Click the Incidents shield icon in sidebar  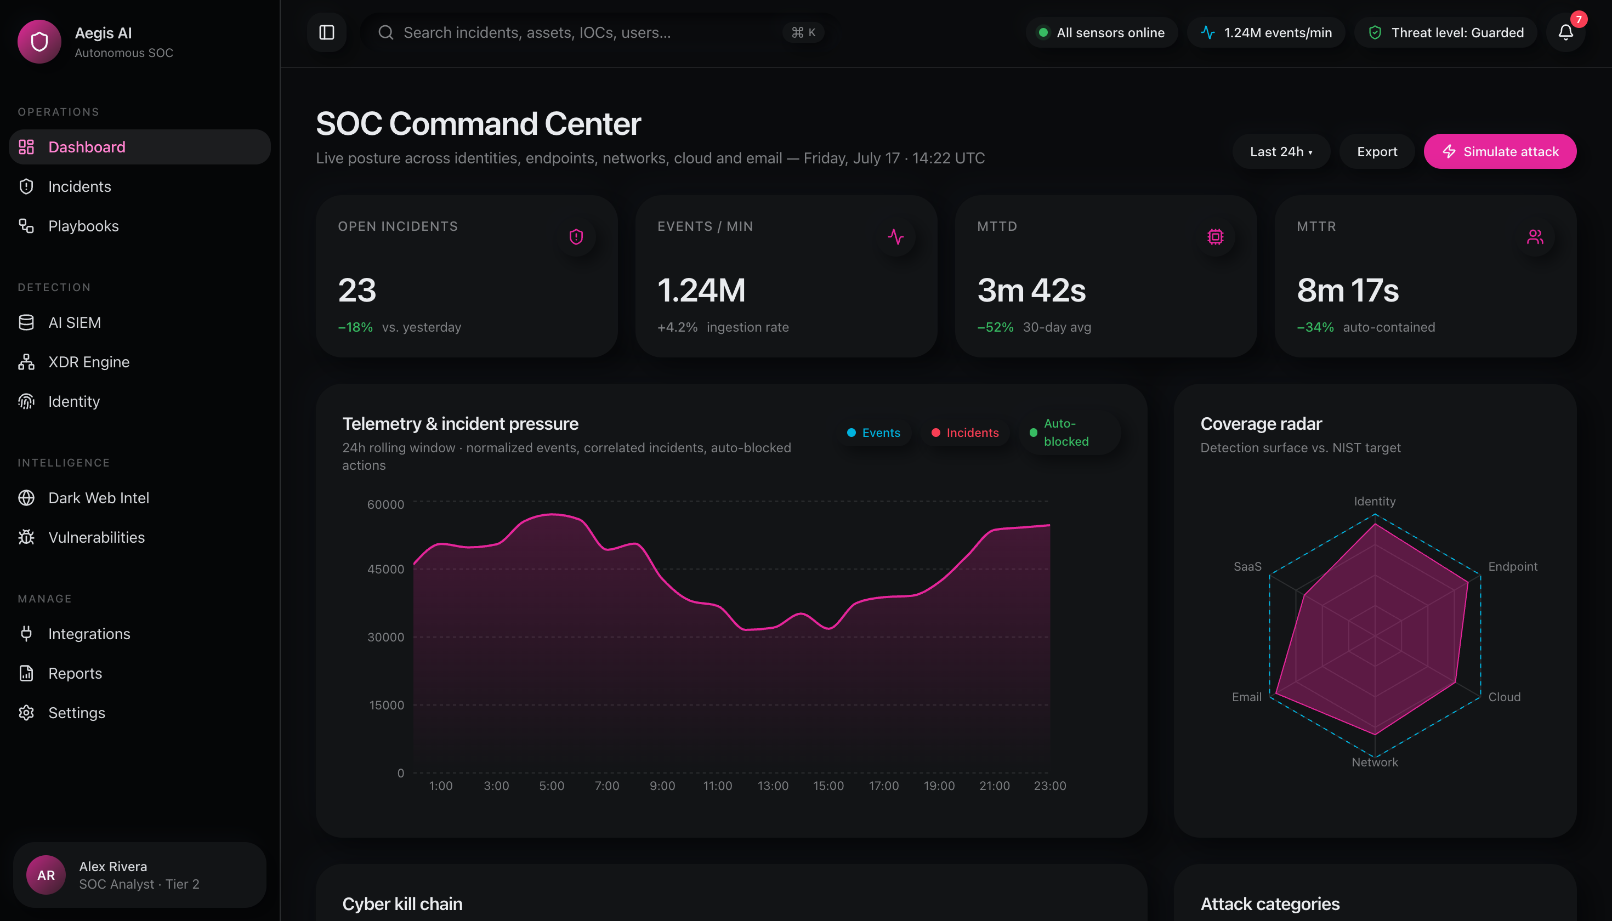(26, 186)
